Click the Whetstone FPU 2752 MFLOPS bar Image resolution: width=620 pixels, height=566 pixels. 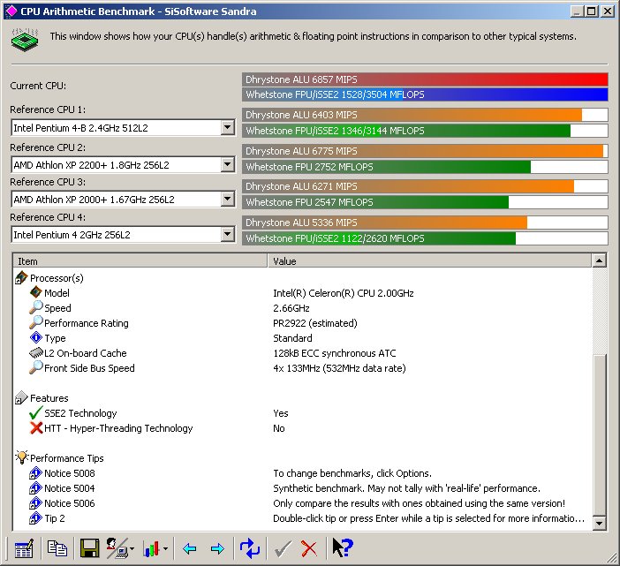(425, 167)
